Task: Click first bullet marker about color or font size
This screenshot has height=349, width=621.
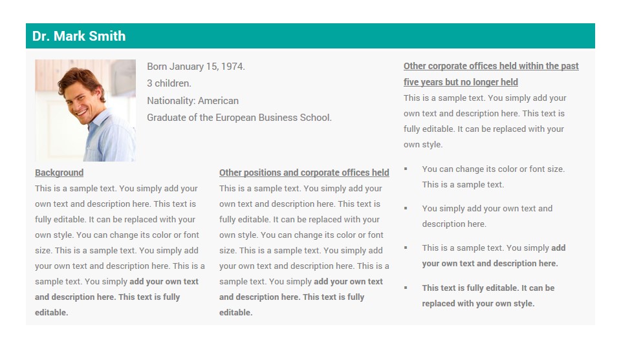Action: [406, 169]
